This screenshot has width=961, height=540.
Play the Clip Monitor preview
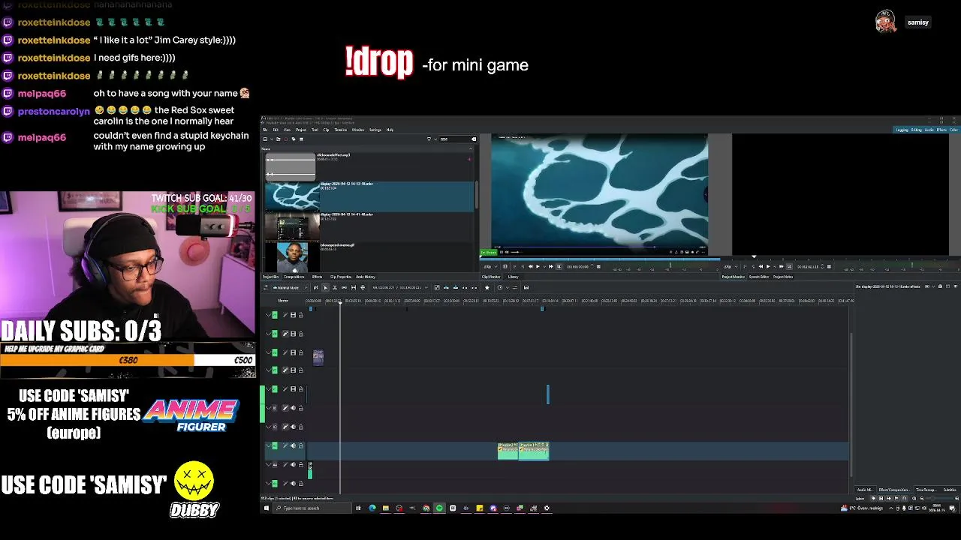[538, 266]
